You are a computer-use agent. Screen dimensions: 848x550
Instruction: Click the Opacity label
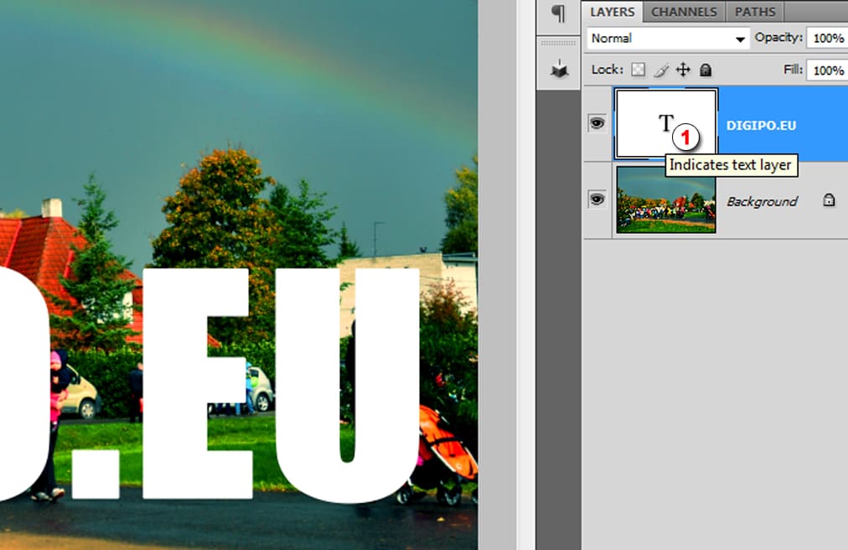pos(778,38)
